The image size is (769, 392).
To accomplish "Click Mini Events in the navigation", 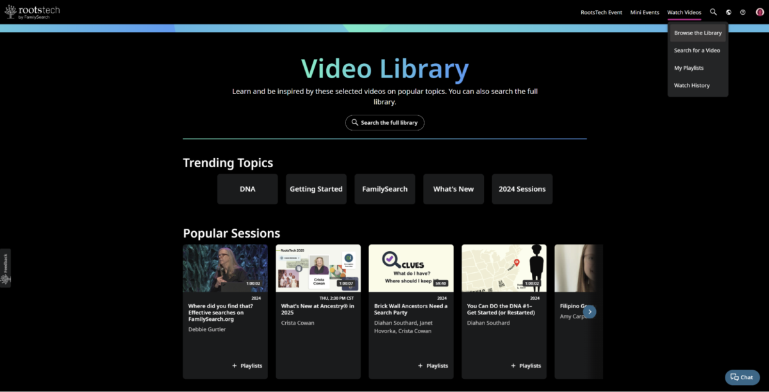I will [644, 12].
